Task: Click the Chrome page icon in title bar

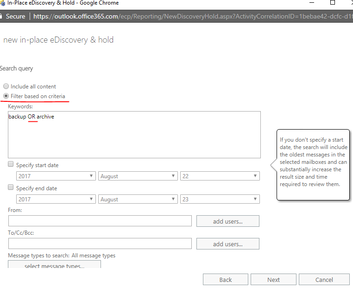Action: [x=1, y=3]
